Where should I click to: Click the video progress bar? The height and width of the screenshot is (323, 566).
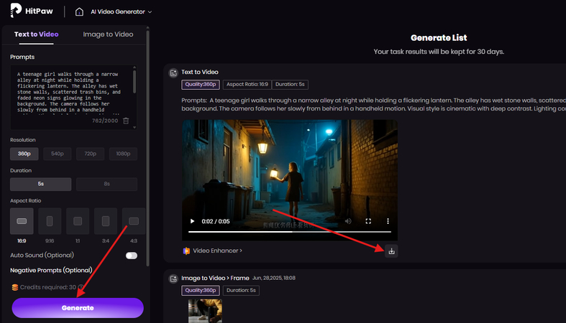[290, 232]
